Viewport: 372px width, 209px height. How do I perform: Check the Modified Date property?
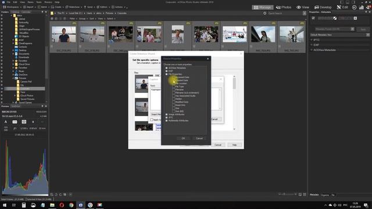174,102
